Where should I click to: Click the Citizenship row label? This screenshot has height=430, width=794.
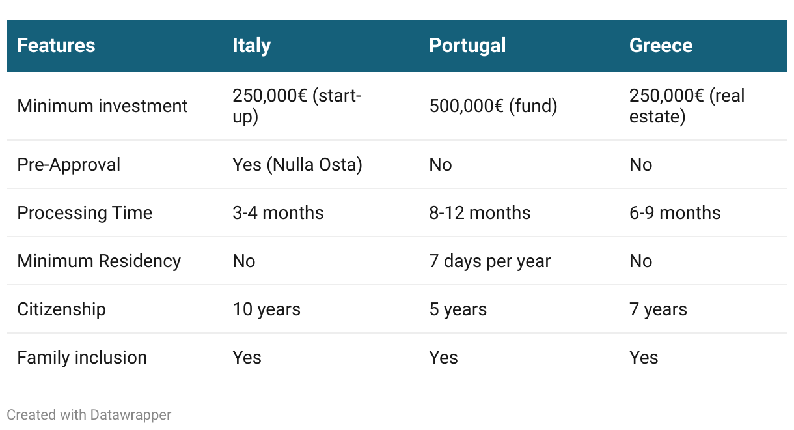(x=61, y=309)
